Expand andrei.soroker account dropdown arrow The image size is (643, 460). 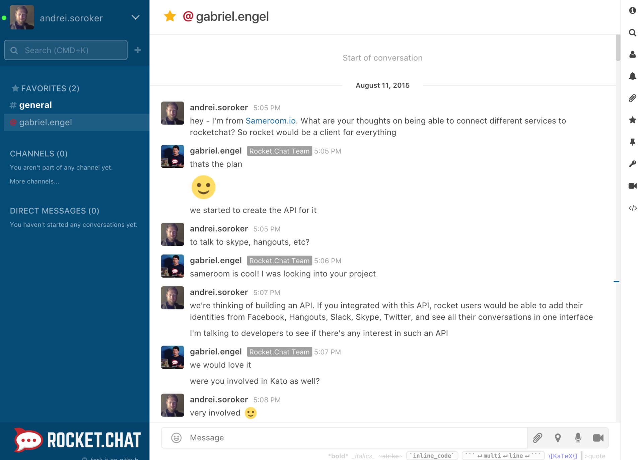pyautogui.click(x=135, y=17)
